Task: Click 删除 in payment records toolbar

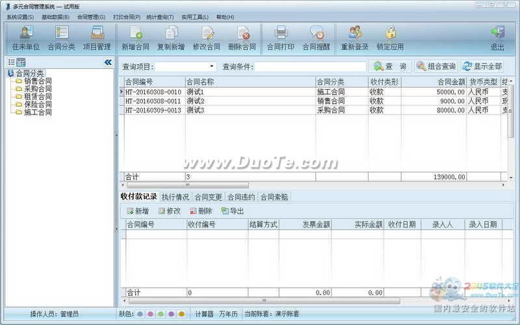Action: click(201, 211)
